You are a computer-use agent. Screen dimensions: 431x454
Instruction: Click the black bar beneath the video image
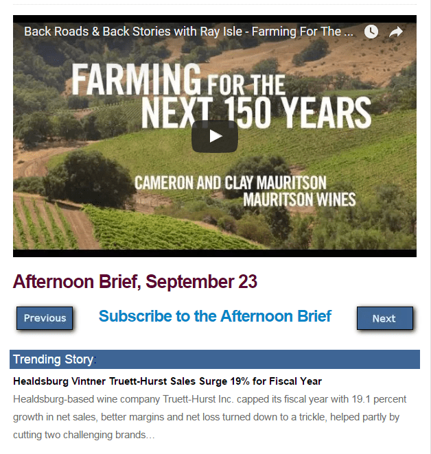(x=215, y=253)
